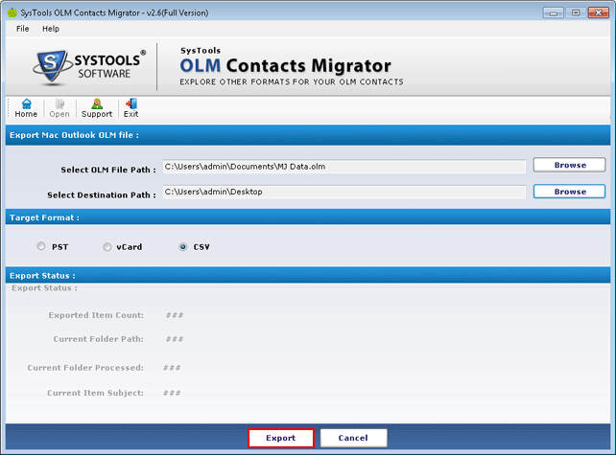The height and width of the screenshot is (455, 616).
Task: Open the Help menu
Action: 51,29
